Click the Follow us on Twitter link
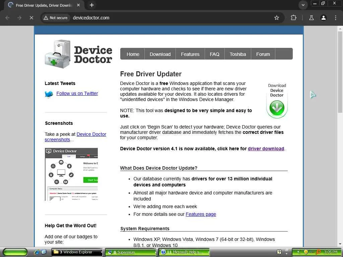 (x=77, y=94)
